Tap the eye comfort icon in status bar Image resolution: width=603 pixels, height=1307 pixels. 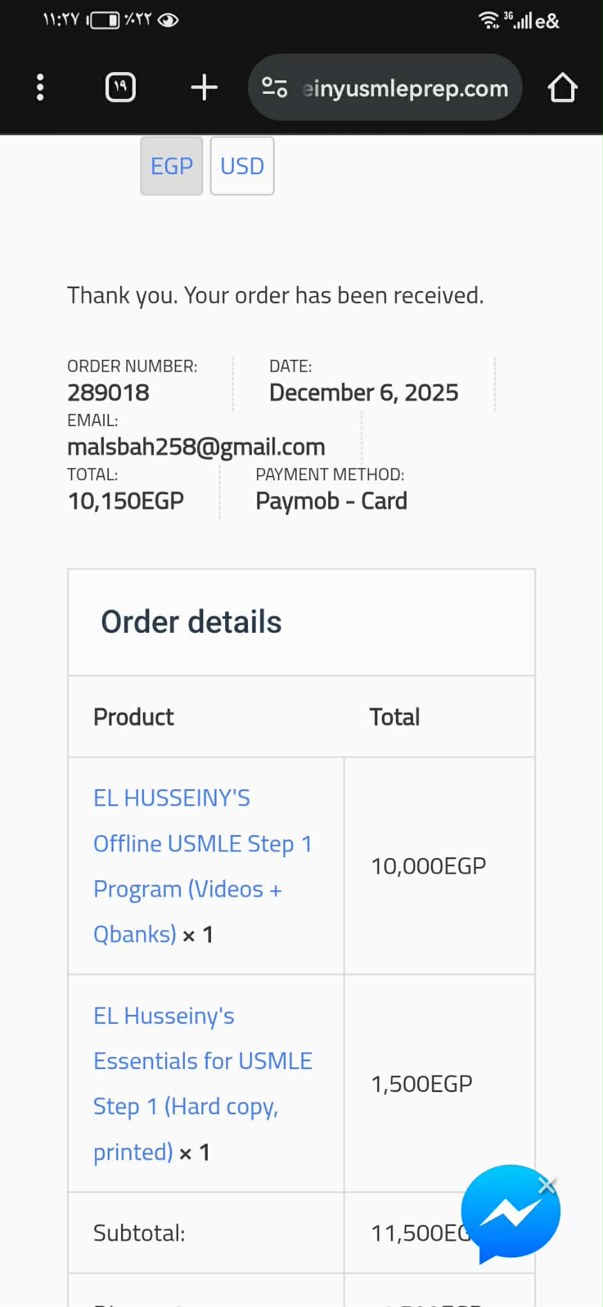(168, 20)
